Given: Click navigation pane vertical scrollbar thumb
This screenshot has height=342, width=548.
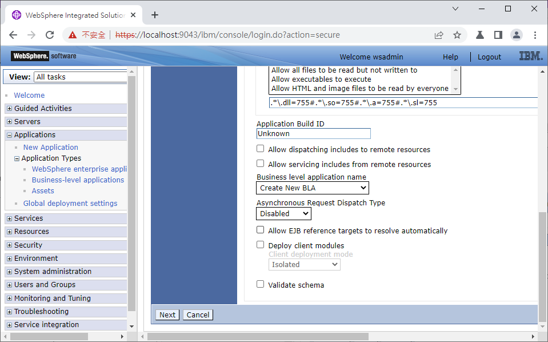Looking at the screenshot, I should point(131,192).
